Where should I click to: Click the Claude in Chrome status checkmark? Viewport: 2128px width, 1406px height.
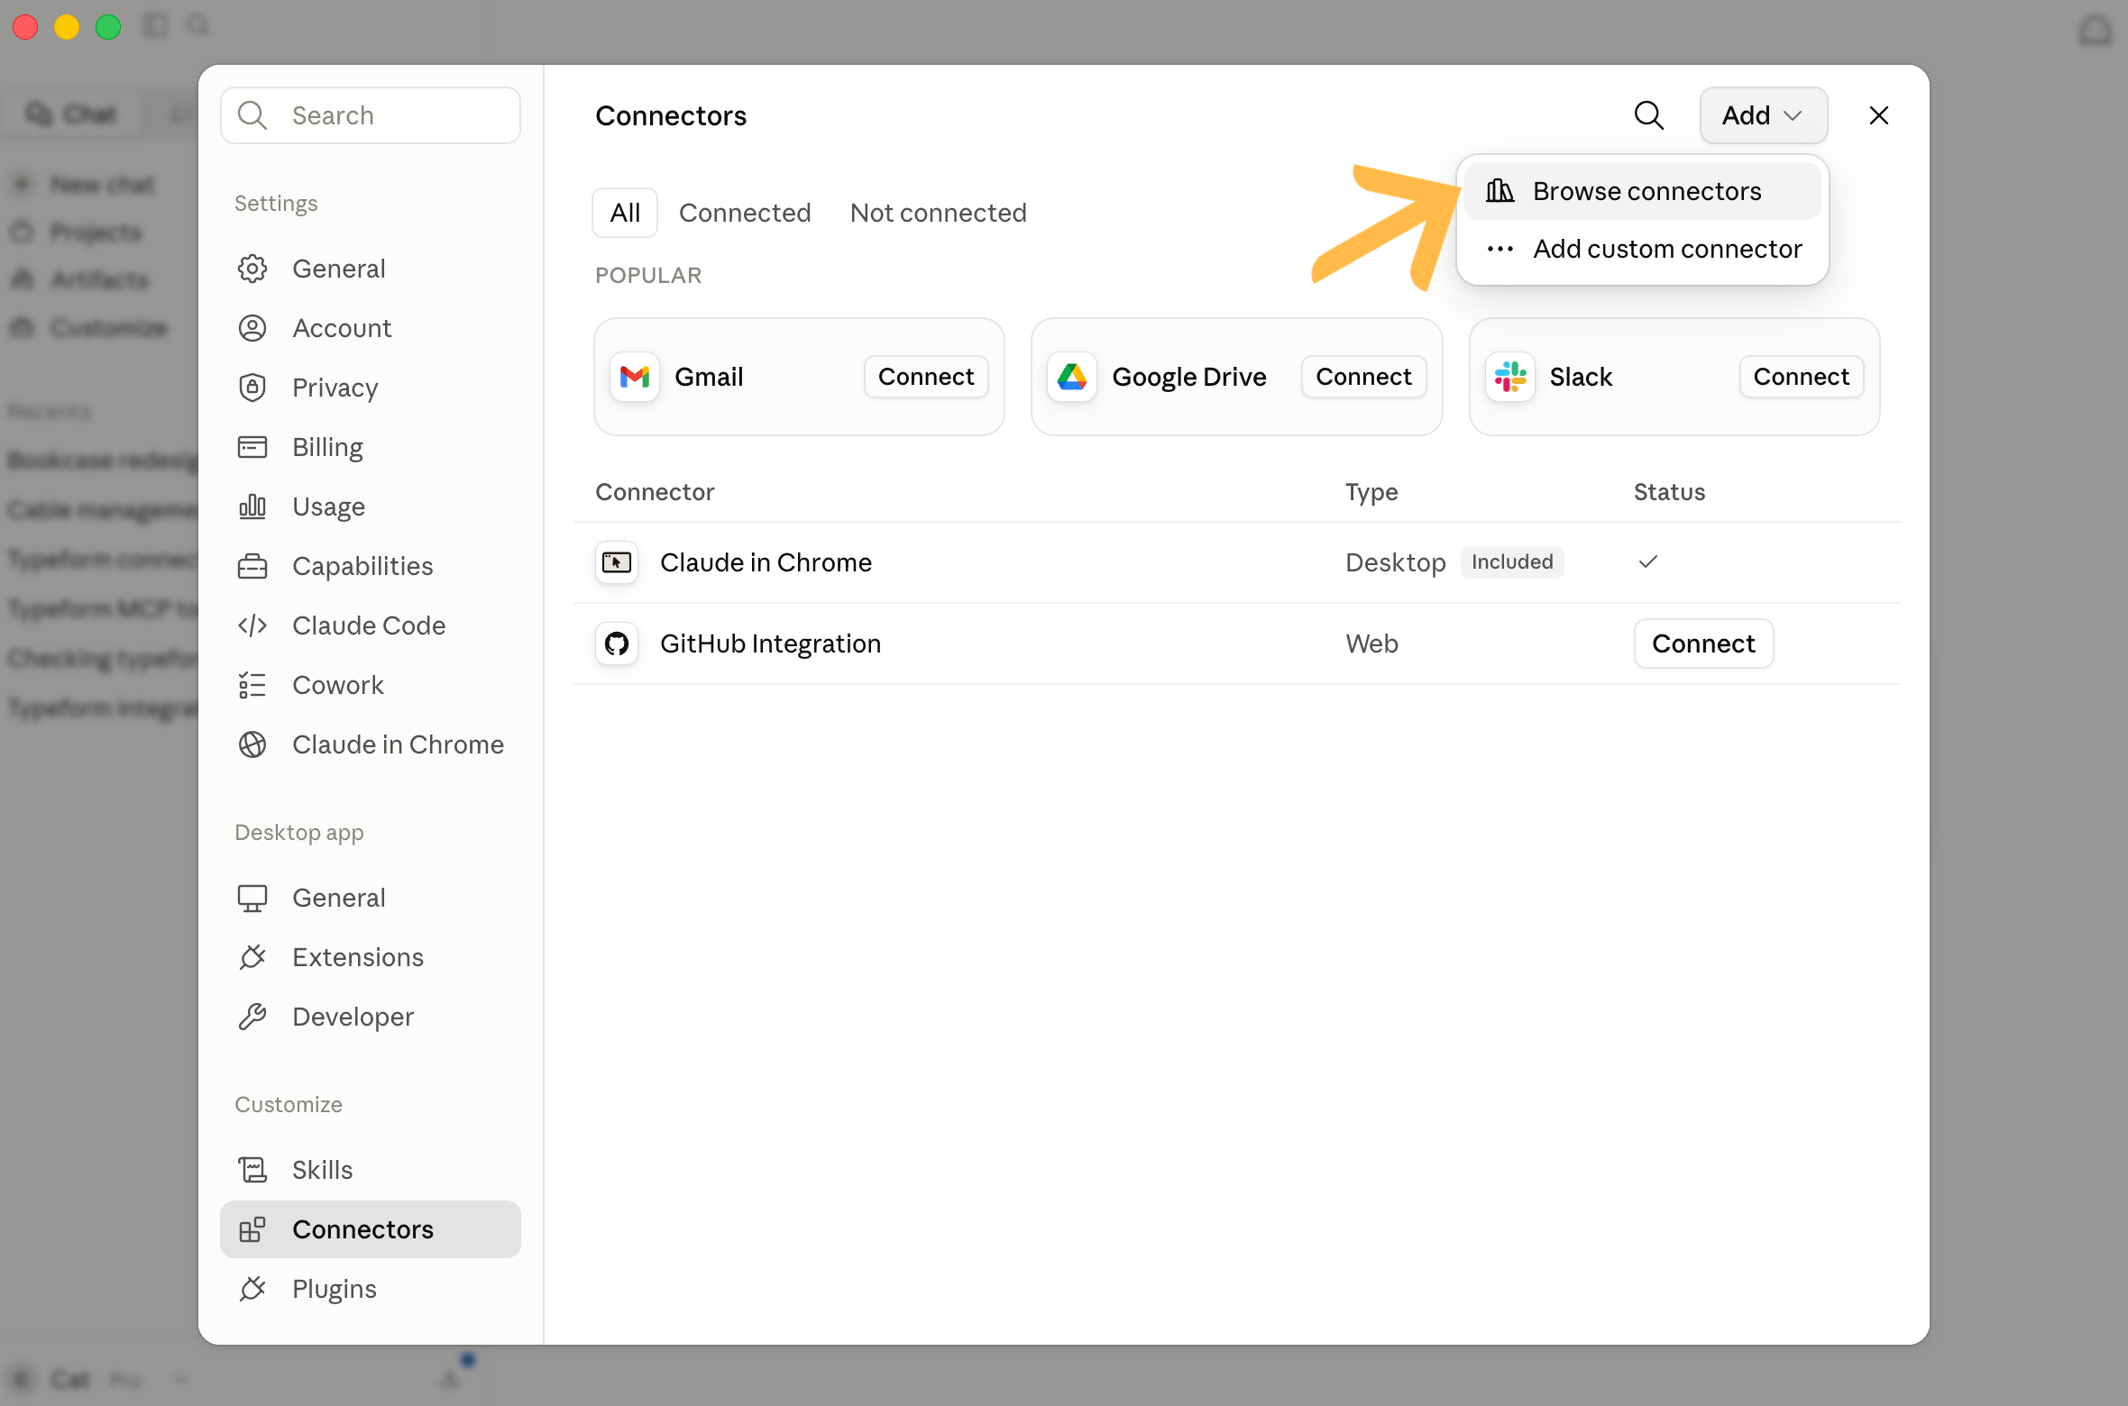tap(1648, 561)
